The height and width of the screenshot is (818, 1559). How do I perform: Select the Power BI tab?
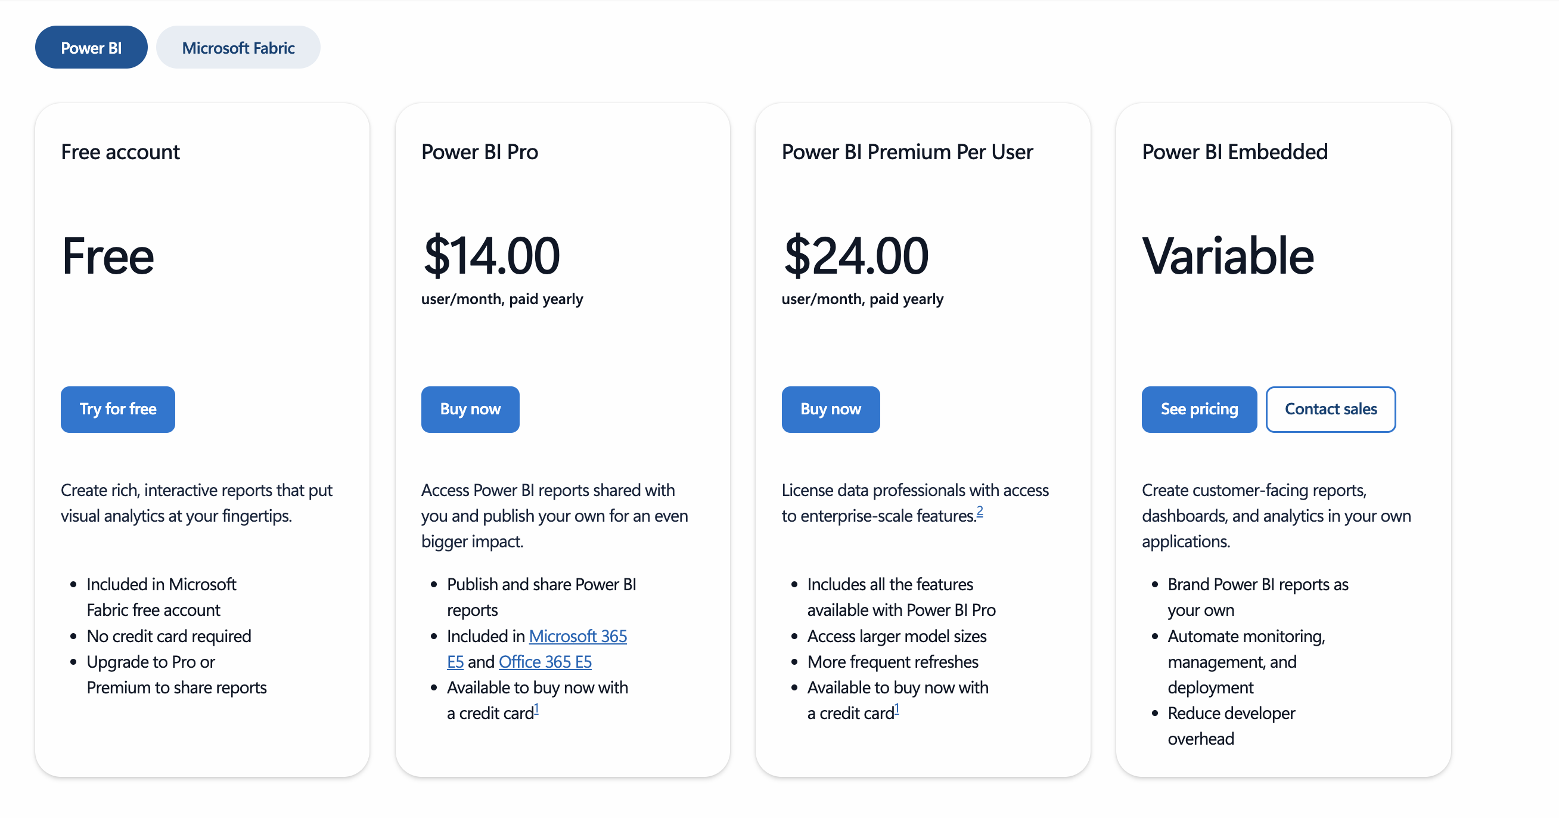(91, 47)
